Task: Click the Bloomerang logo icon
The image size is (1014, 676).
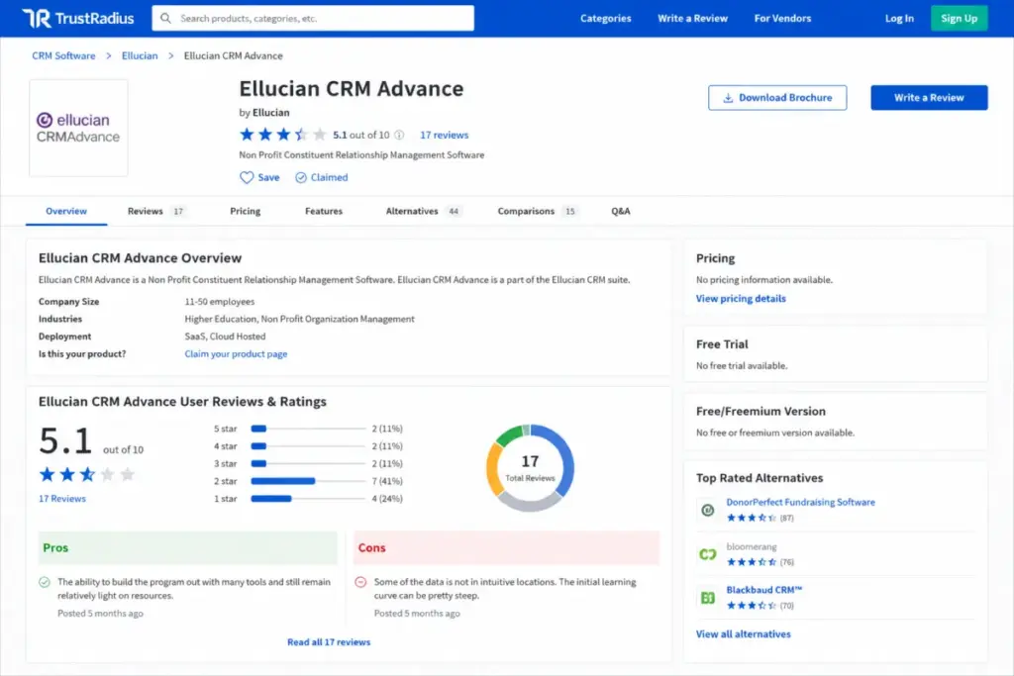Action: point(708,554)
